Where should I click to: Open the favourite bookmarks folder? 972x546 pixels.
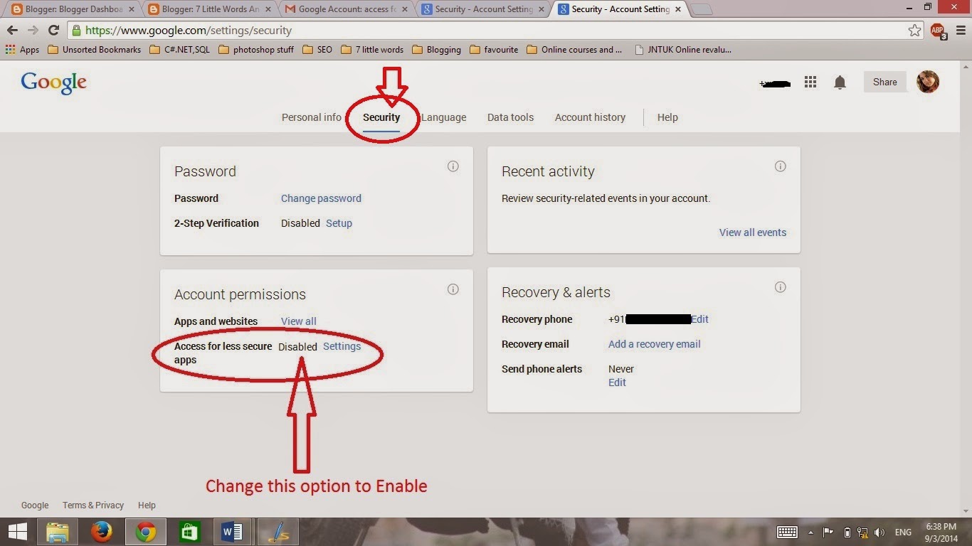(493, 50)
